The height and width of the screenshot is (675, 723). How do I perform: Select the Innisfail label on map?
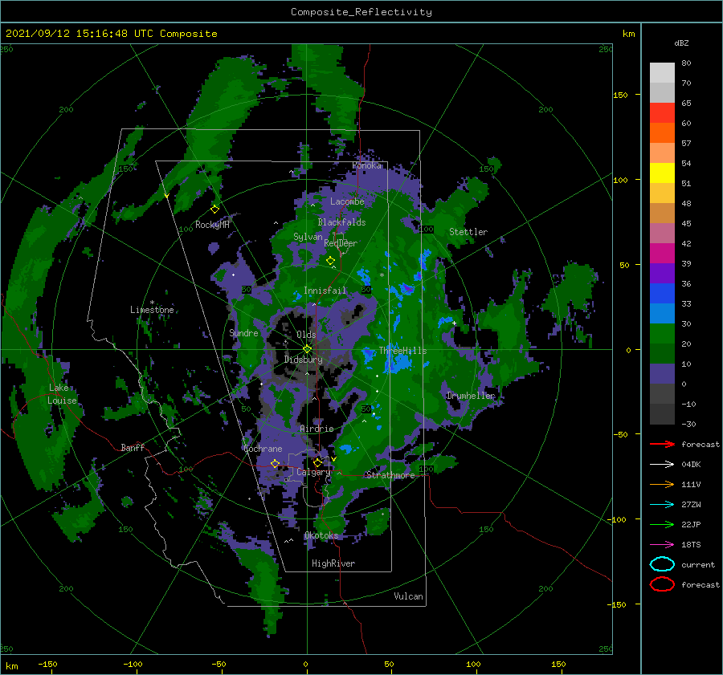[x=325, y=291]
